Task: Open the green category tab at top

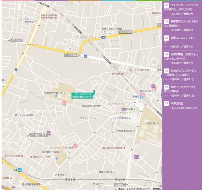Action: [x=148, y=1]
